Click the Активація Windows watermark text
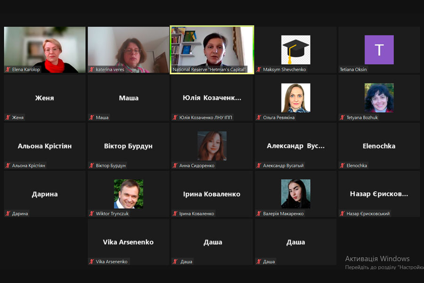424x283 pixels. (377, 258)
